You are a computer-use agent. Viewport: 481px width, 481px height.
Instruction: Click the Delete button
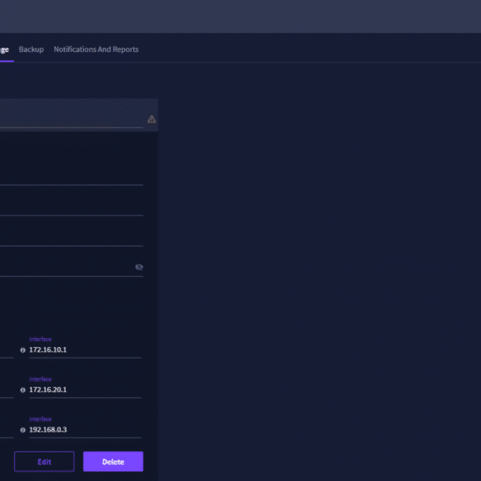click(113, 461)
